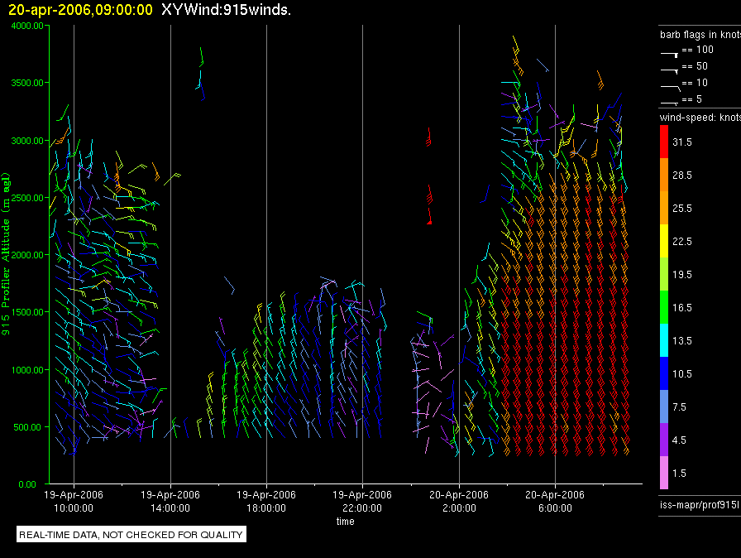Click the iss-mapr/prof915l source label
Viewport: 741px width, 558px height.
[699, 502]
